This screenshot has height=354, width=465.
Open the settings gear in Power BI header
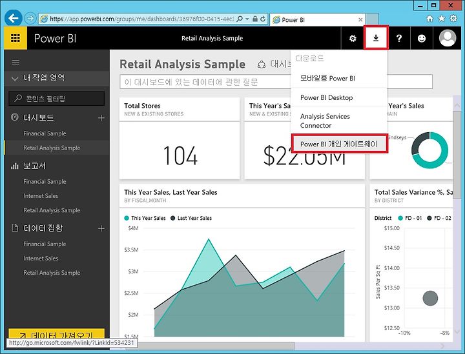[x=353, y=38]
